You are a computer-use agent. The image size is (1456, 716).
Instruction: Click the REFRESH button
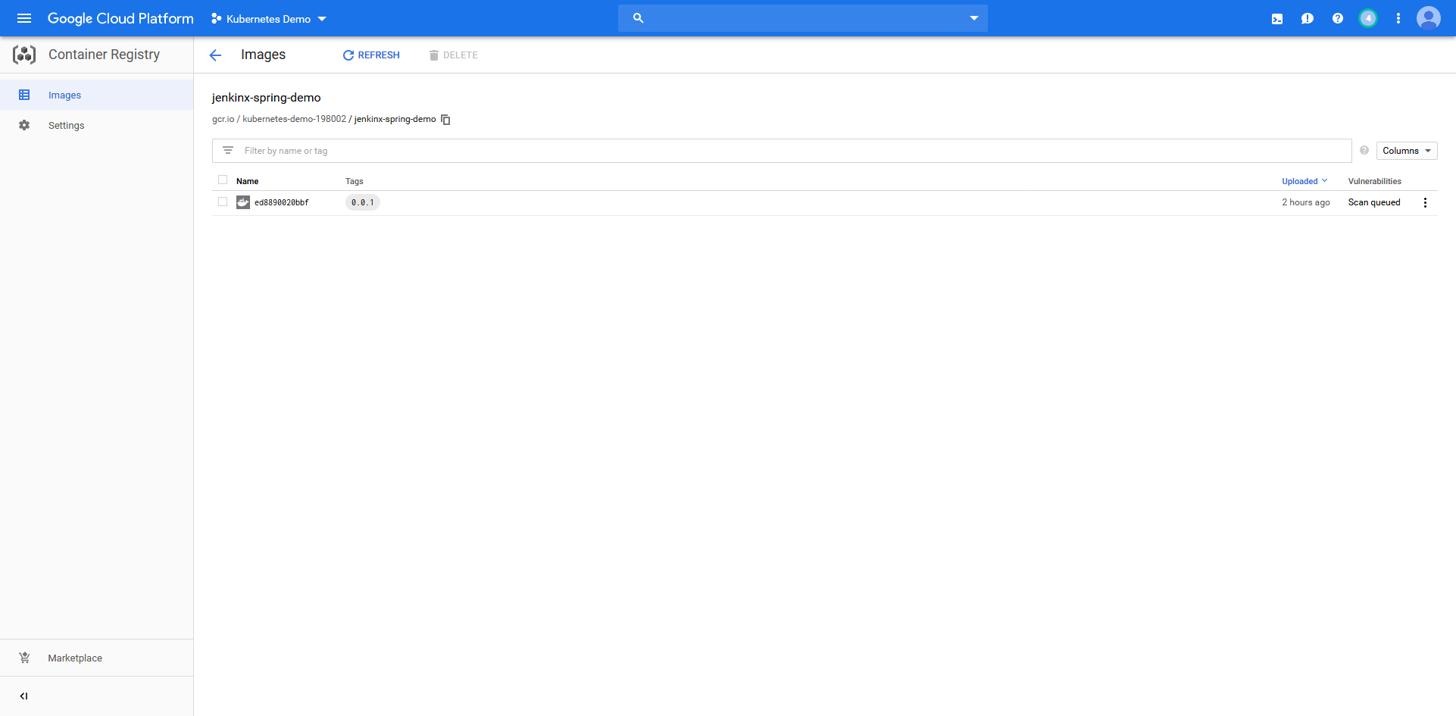point(371,55)
